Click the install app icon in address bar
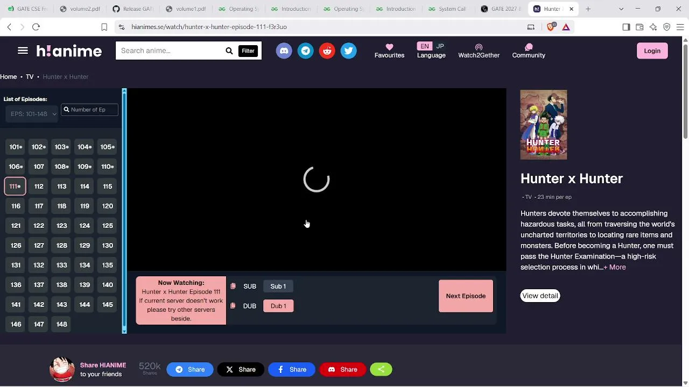The image size is (689, 387). 531,27
